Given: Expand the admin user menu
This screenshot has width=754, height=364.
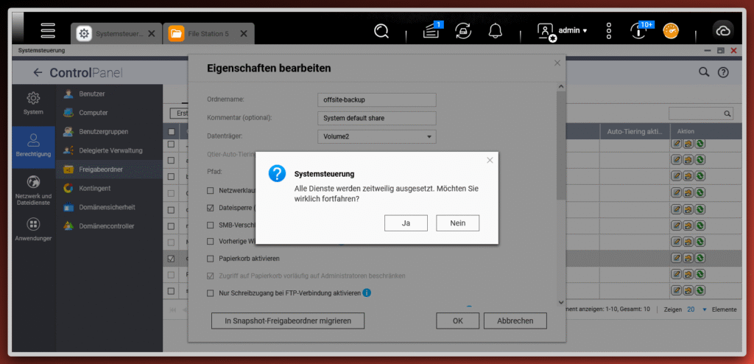Looking at the screenshot, I should click(x=573, y=31).
